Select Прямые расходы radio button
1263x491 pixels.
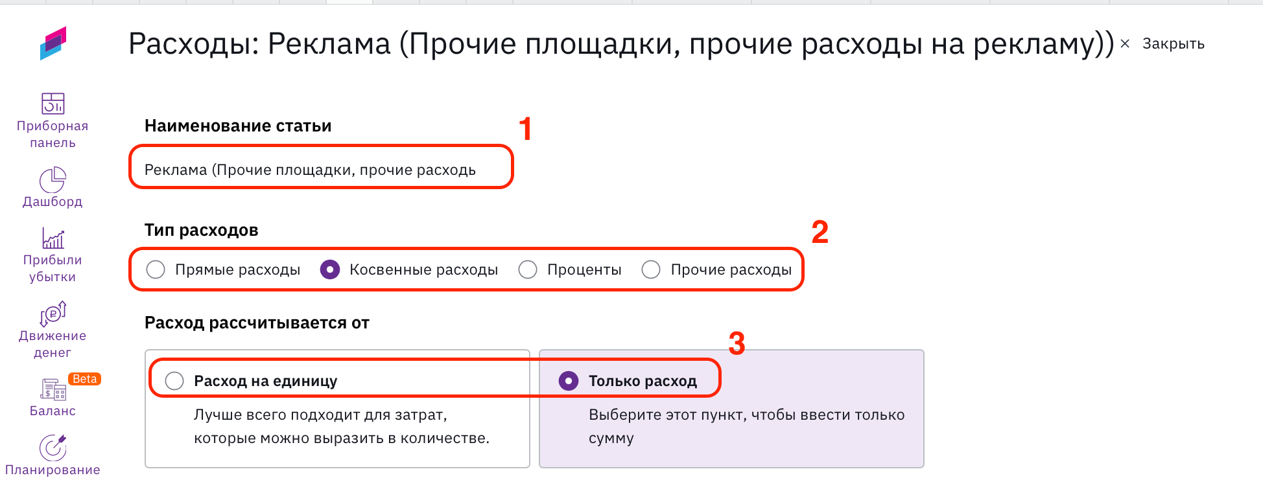156,269
